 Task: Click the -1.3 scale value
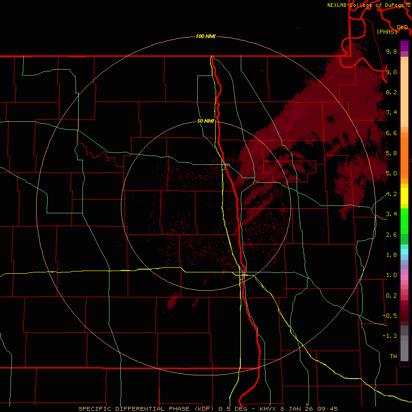[390, 336]
